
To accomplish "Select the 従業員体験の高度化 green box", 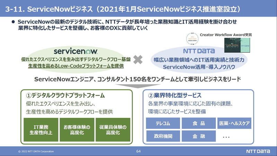I will pos(113,130).
